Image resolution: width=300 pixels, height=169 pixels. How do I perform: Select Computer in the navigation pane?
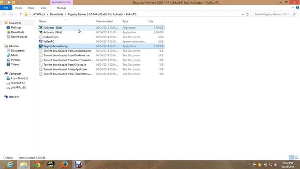point(15,74)
